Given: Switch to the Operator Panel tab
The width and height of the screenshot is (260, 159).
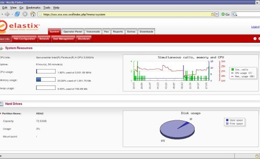Looking at the screenshot, I should [73, 32].
